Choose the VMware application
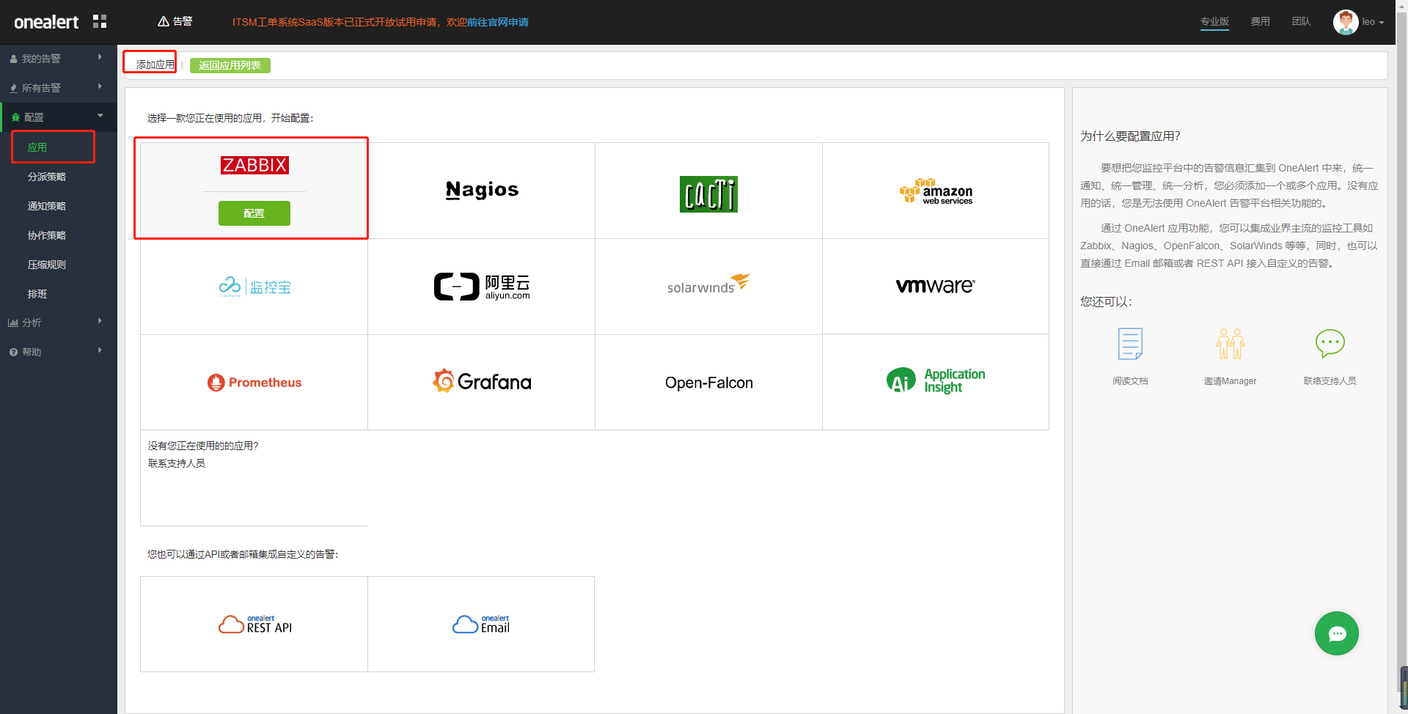Image resolution: width=1408 pixels, height=714 pixels. (x=936, y=287)
